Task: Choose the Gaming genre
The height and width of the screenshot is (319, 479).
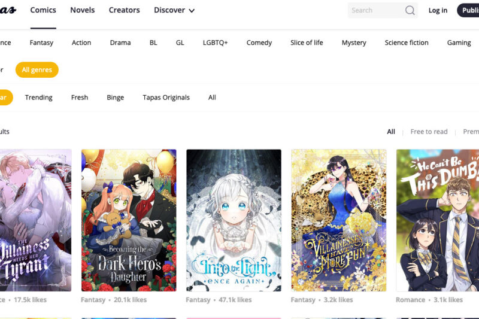Action: 459,42
